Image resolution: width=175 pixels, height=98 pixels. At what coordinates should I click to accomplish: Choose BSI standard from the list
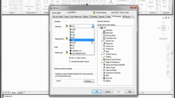click(x=81, y=32)
